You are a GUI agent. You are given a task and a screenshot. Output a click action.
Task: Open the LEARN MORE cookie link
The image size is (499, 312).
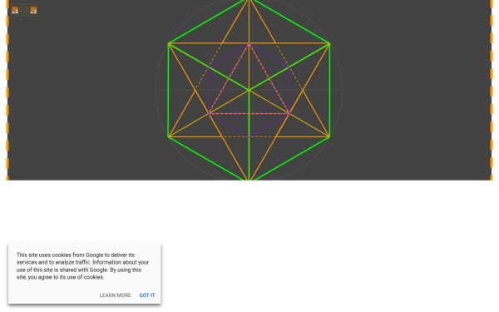click(115, 295)
